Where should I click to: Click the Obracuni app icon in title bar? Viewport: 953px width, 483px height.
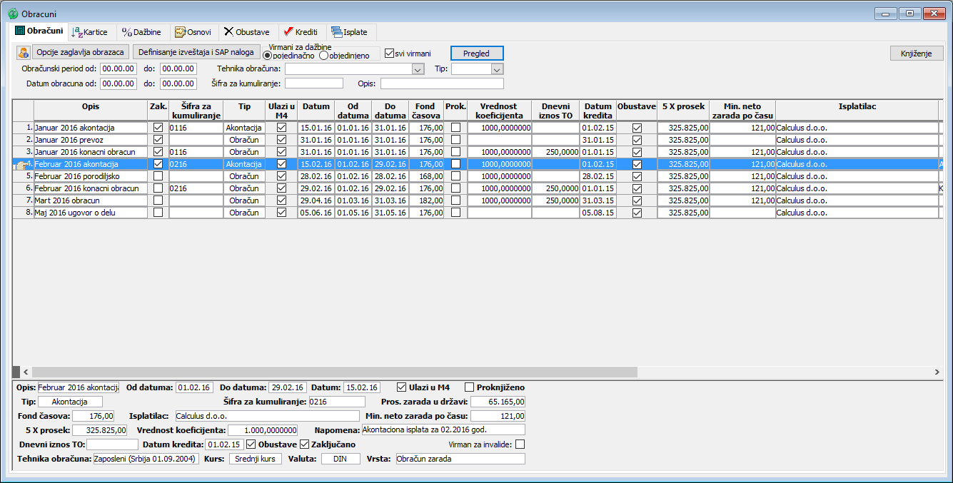coord(13,14)
